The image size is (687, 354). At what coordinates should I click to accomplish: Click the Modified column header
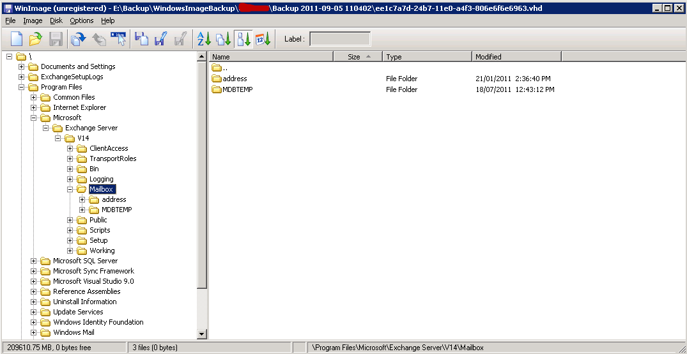pyautogui.click(x=517, y=56)
